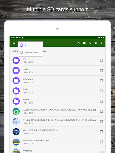
Task: Open the hamburger navigation menu
Action: 14,43
